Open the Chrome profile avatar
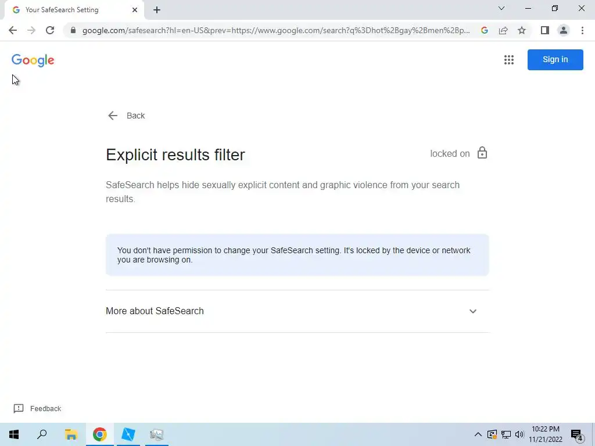This screenshot has height=446, width=595. [x=564, y=30]
